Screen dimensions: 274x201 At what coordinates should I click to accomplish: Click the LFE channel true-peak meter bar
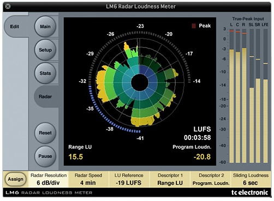(x=265, y=96)
